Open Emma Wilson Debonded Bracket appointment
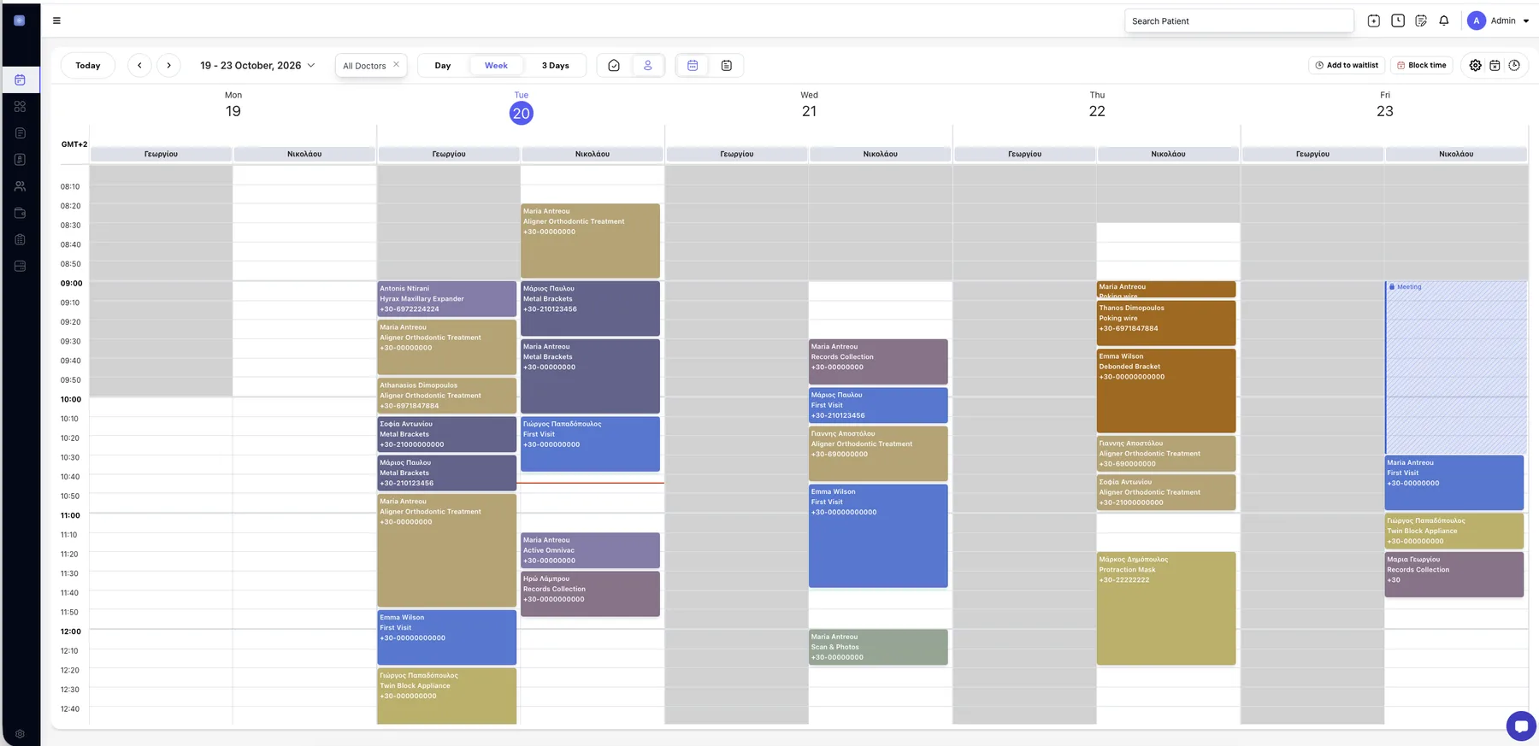 point(1166,391)
